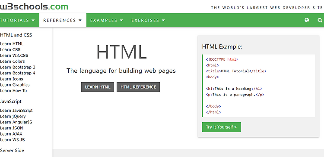Click the title tag code line

tap(236, 71)
